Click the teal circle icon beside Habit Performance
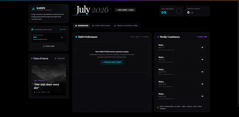 76,37
